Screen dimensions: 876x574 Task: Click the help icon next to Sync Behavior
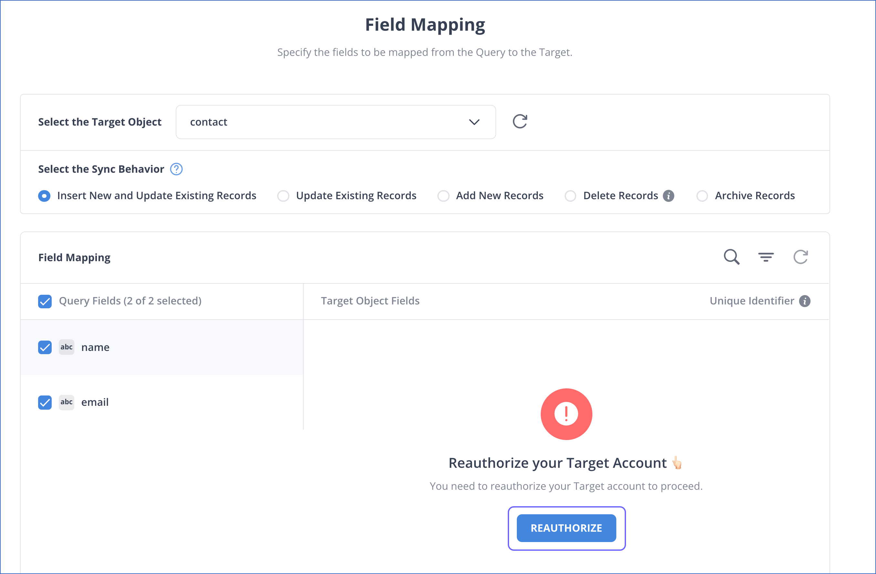click(x=177, y=169)
